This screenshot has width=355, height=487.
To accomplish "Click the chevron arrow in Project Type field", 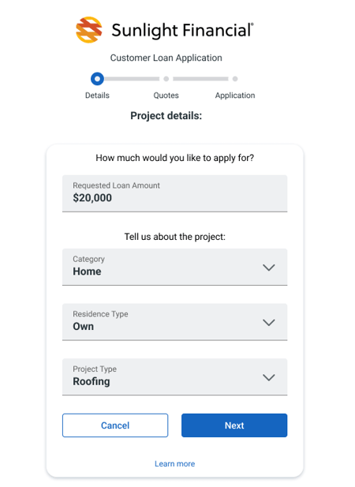I will pyautogui.click(x=269, y=377).
